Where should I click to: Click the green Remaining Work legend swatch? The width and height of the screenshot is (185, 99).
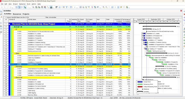tap(140, 84)
